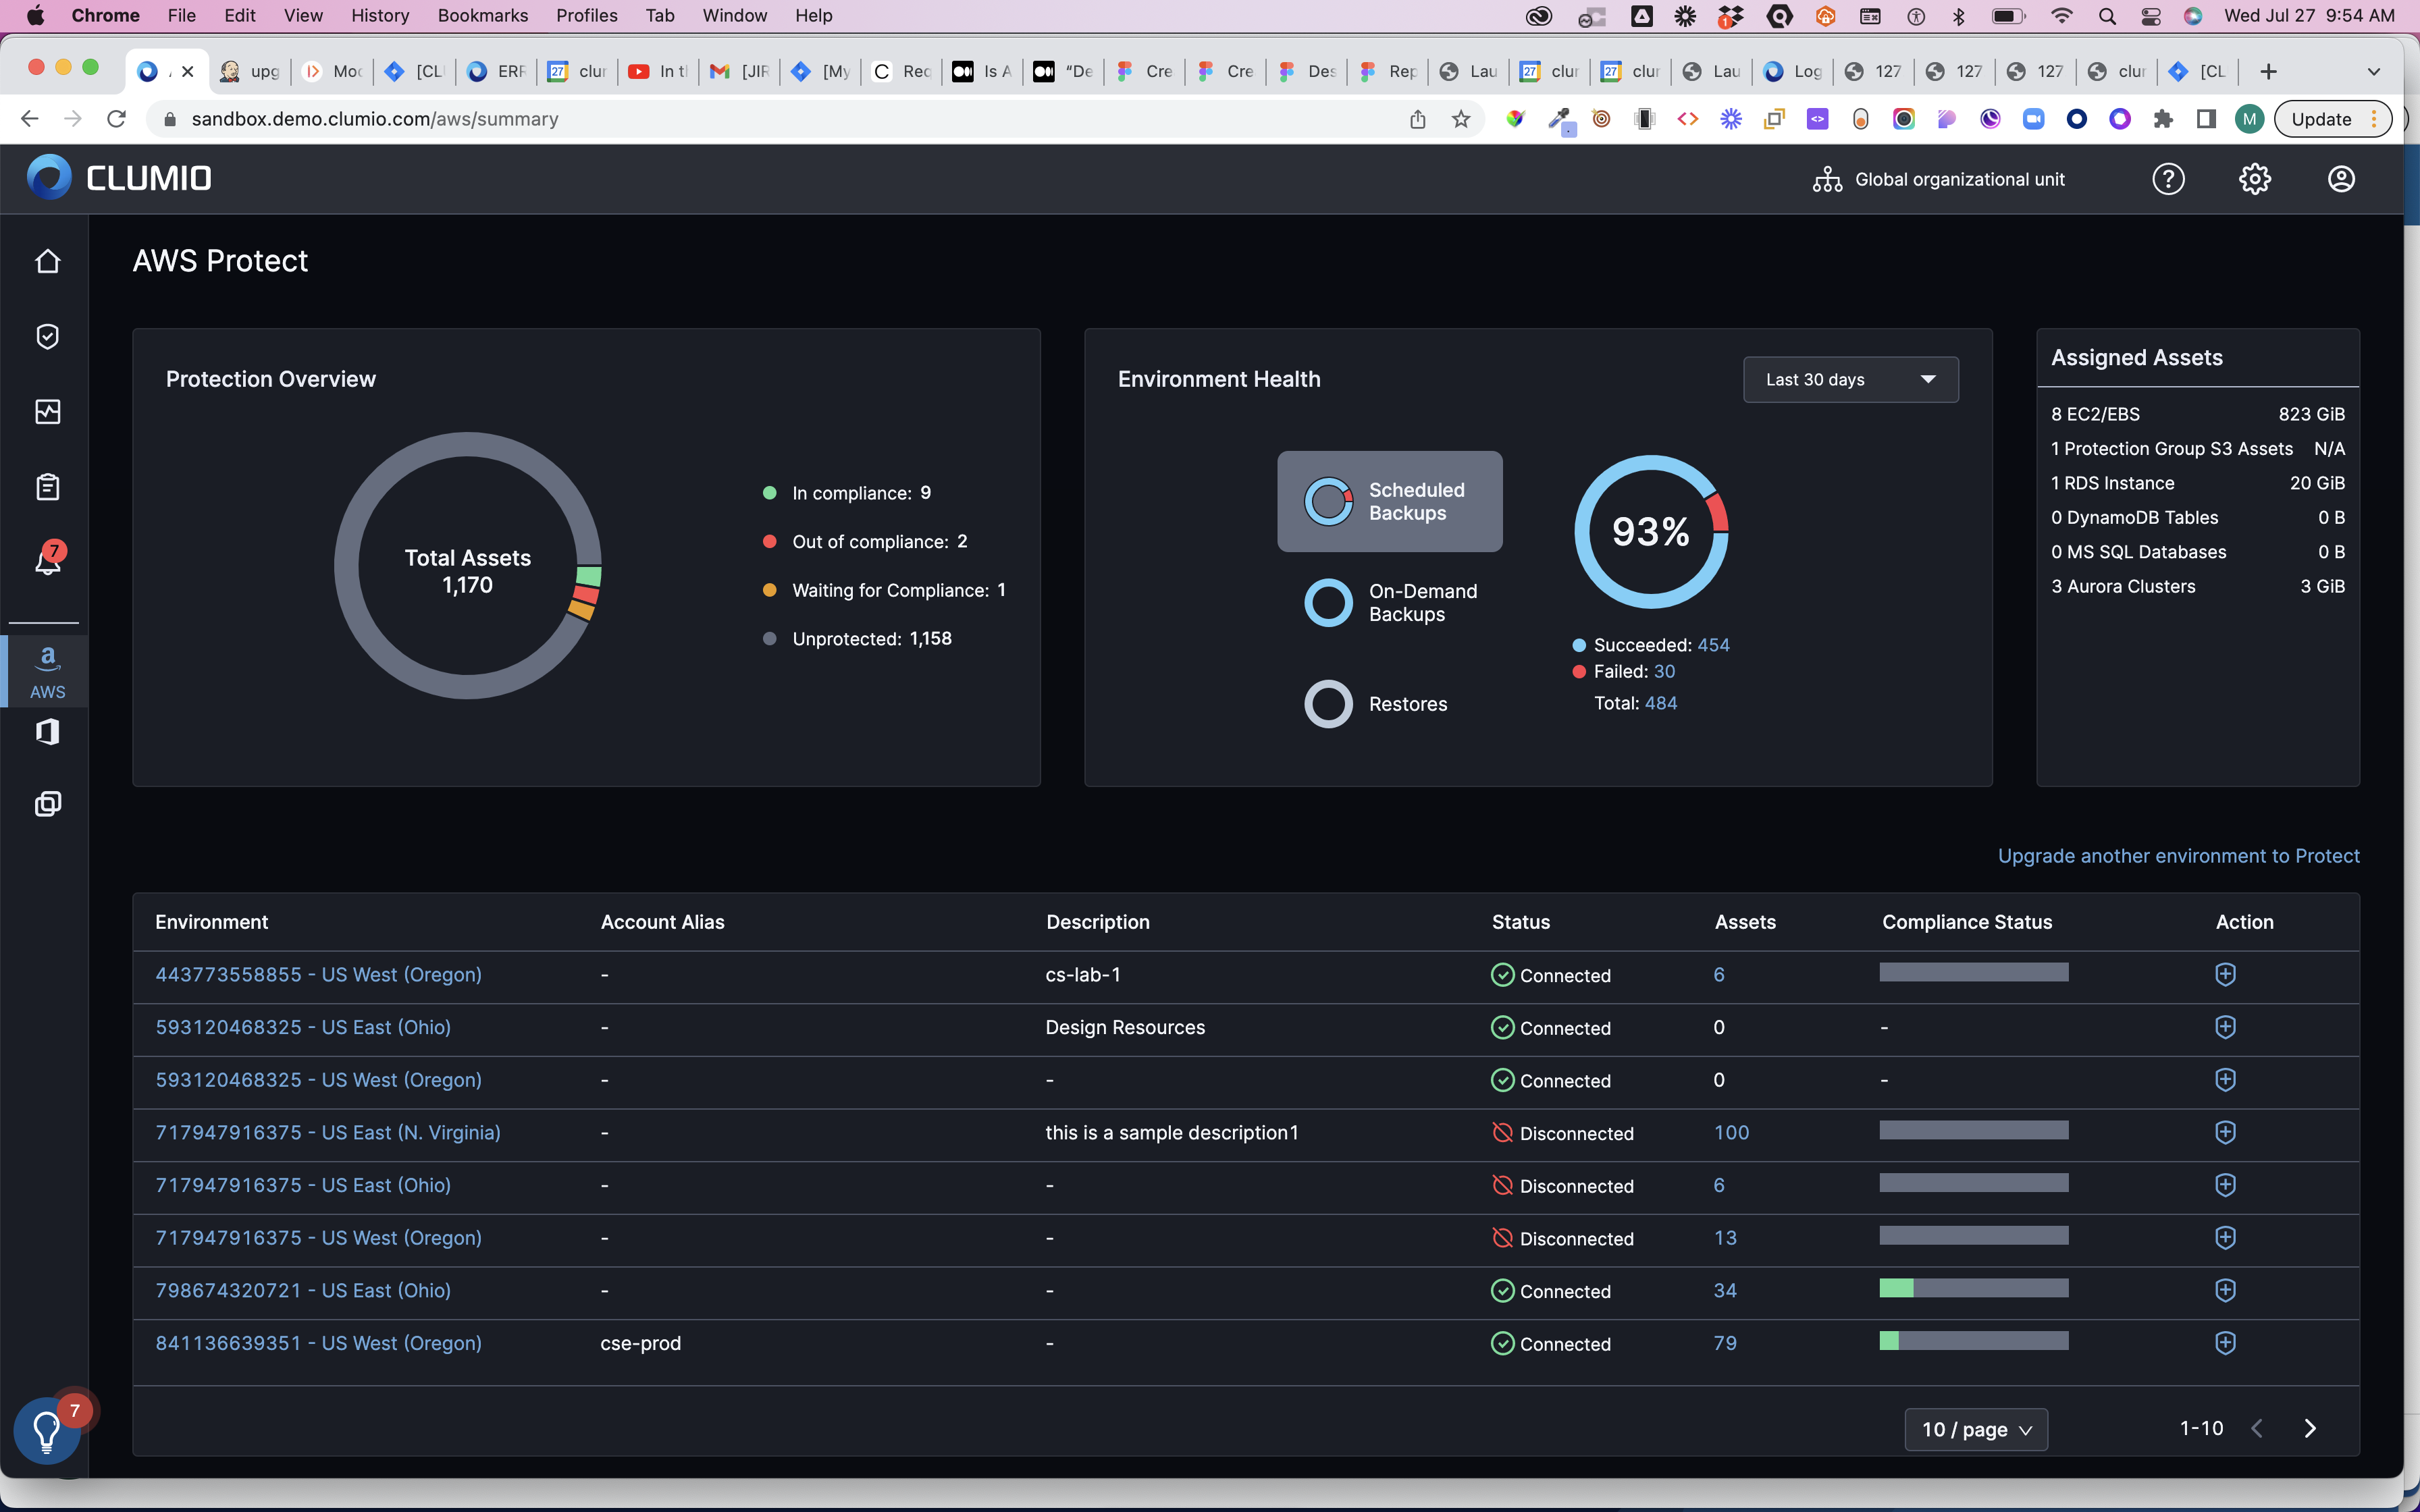The image size is (2420, 1512).
Task: Click the share page icon in address bar
Action: point(1418,119)
